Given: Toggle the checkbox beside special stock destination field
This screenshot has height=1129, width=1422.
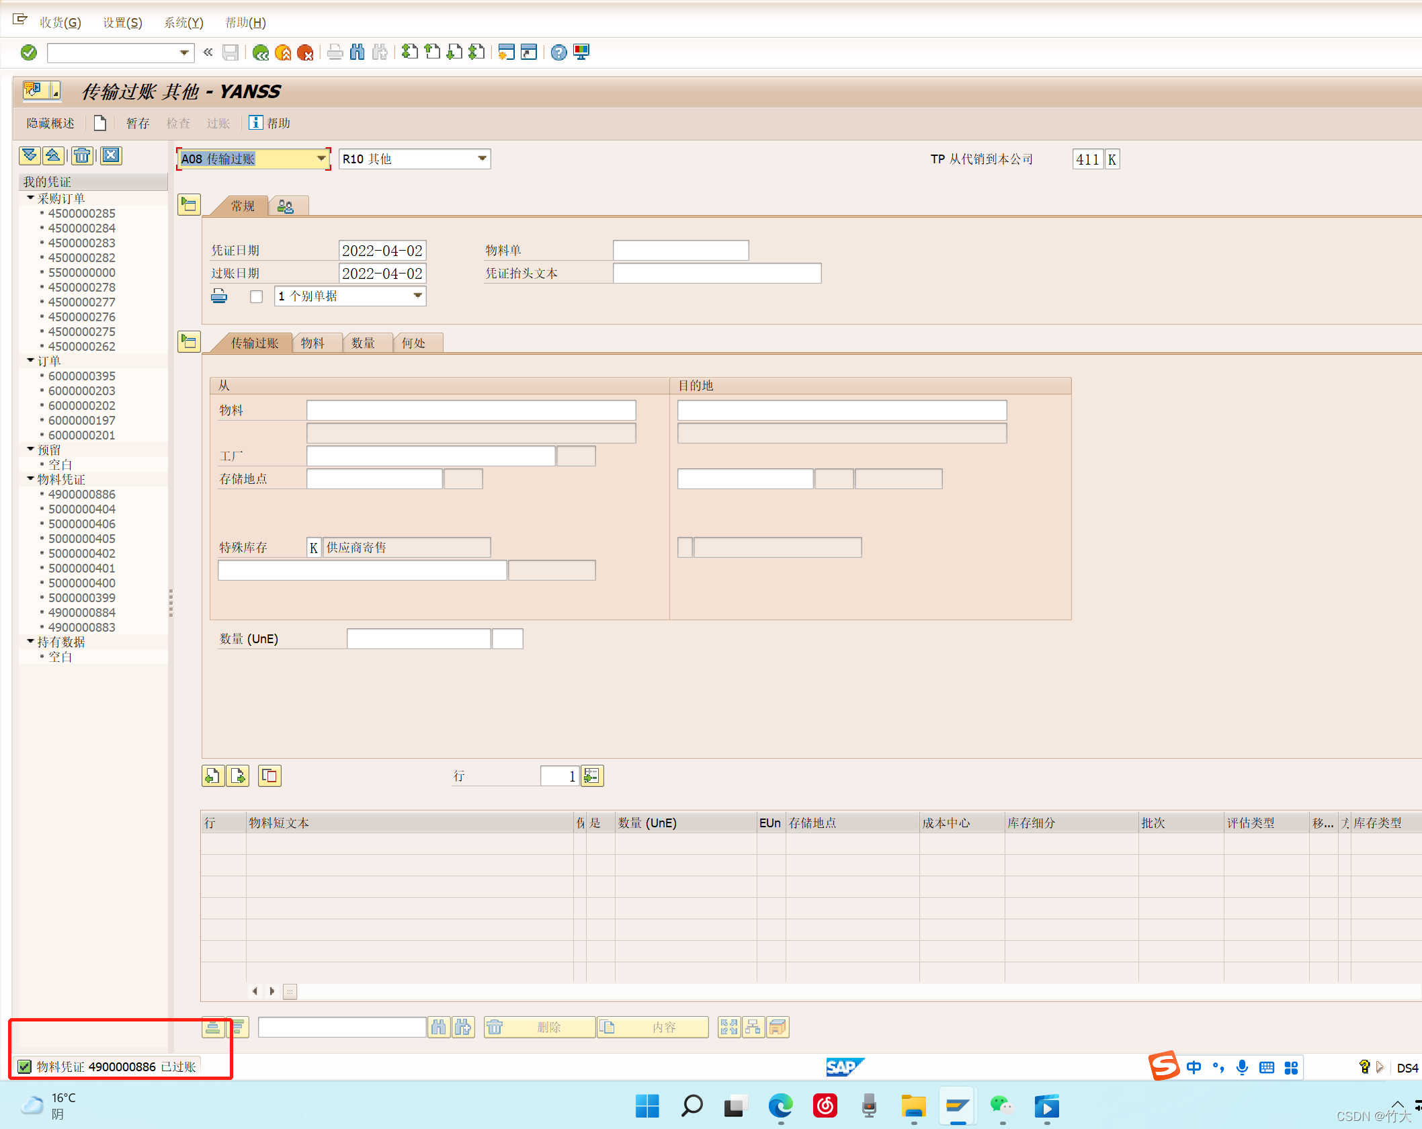Looking at the screenshot, I should pos(685,547).
